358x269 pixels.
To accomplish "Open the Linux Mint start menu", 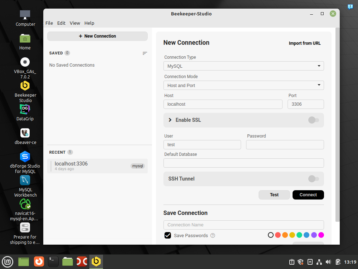I will coord(8,261).
